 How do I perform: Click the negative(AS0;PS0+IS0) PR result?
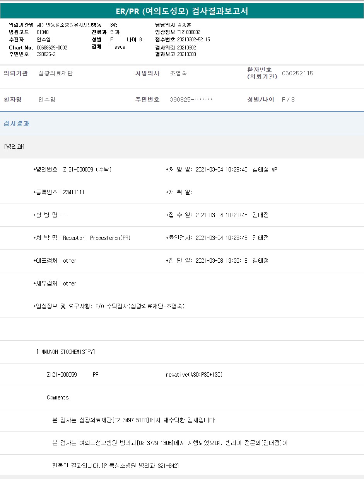click(x=194, y=375)
